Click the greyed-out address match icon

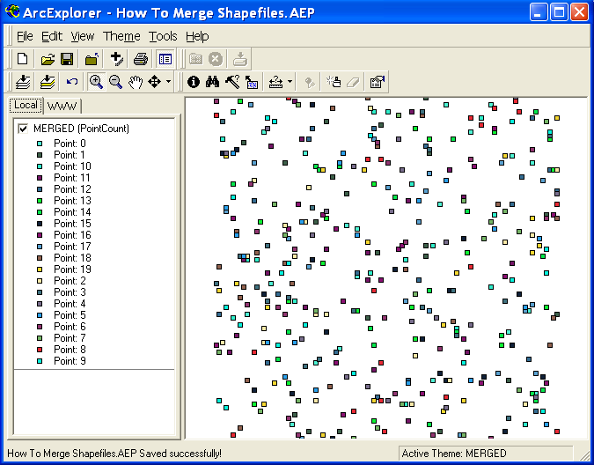tap(310, 82)
